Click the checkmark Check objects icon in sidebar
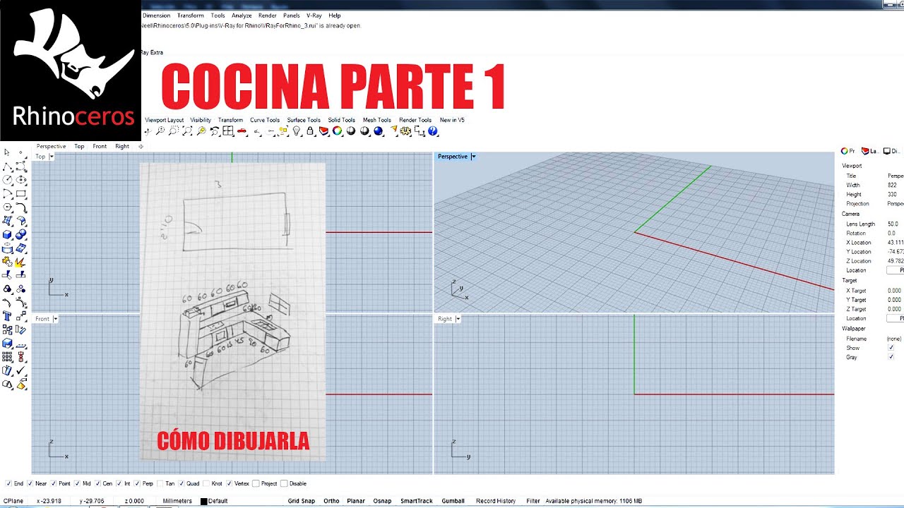Viewport: 904px width, 508px height. [x=21, y=370]
